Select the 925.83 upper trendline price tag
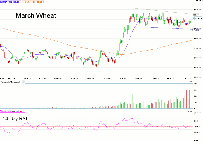This screenshot has height=141, width=203. (196, 15)
